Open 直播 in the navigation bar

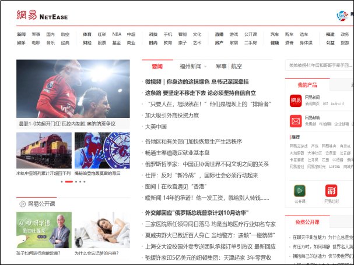point(219,34)
